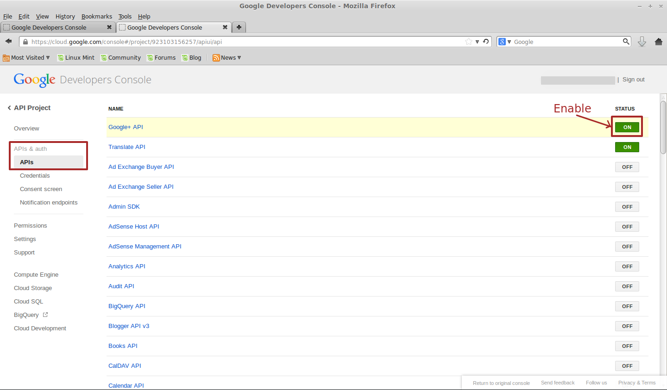Open the search engine selector dropdown
The height and width of the screenshot is (390, 667).
click(505, 42)
